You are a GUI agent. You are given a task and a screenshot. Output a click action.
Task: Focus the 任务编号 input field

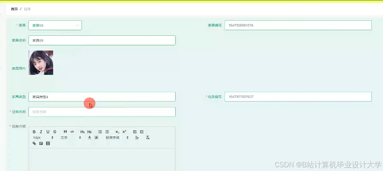(298, 97)
